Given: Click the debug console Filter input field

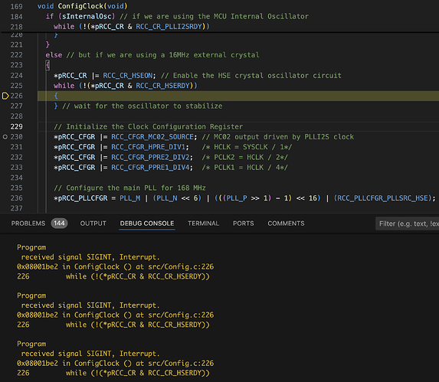Looking at the screenshot, I should click(408, 224).
